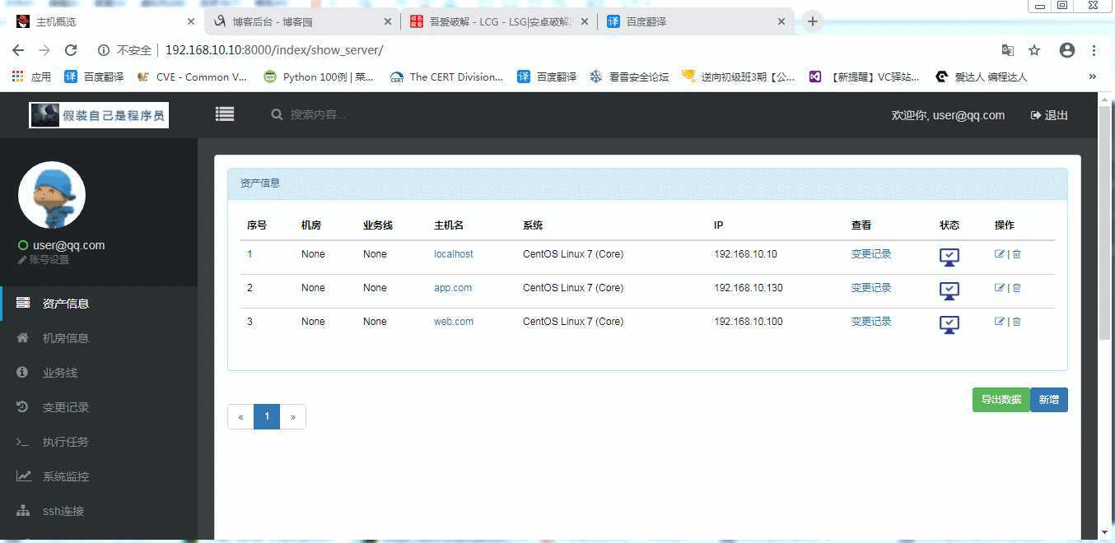Close the 博客后台 - 博客园 tab
This screenshot has height=543, width=1115.
tap(388, 22)
